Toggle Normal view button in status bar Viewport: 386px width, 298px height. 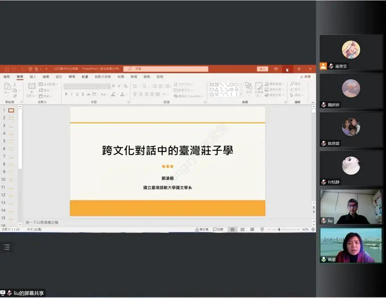click(x=232, y=229)
